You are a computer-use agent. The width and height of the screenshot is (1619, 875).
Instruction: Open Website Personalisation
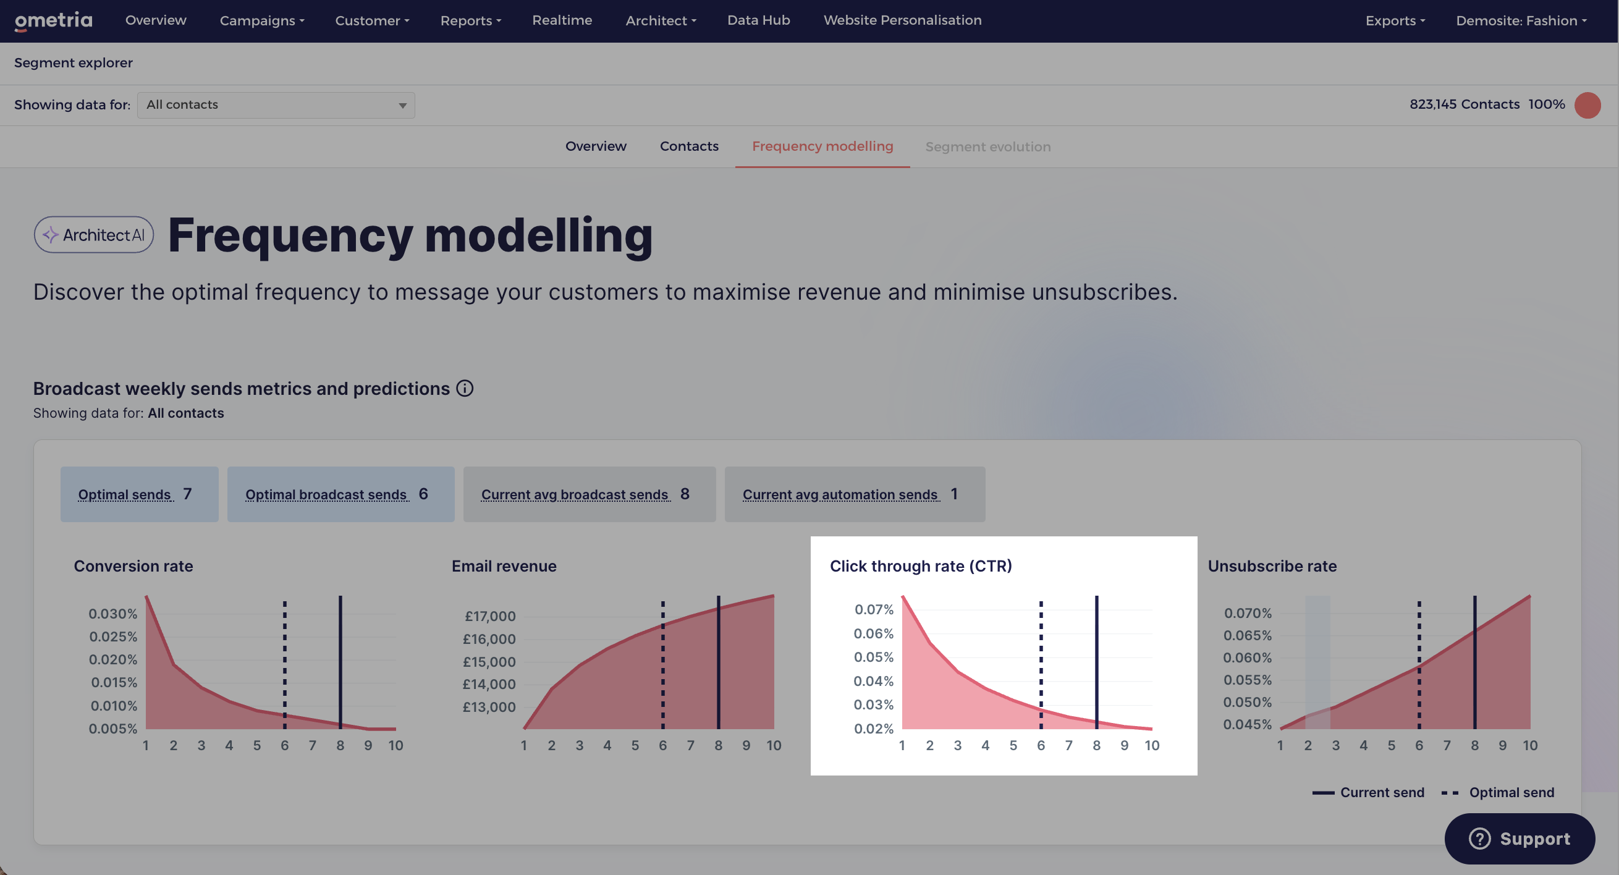coord(903,20)
